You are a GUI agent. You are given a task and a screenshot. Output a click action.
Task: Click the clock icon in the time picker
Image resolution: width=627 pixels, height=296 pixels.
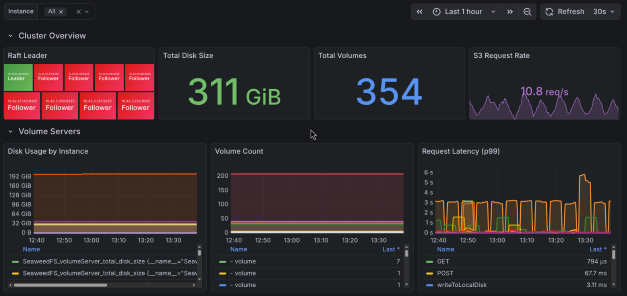click(436, 11)
